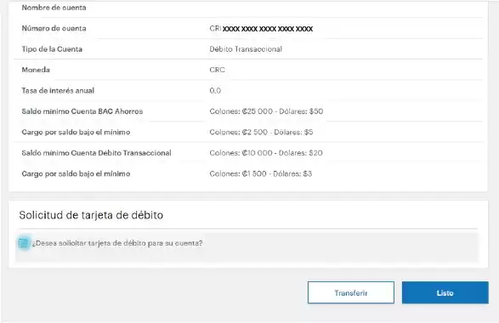This screenshot has width=499, height=323.
Task: Select 'Saldo mínimo Cuenta BAC Ahorros' label
Action: (82, 111)
